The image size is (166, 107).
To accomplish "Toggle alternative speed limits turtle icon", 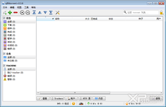I will coord(81,104).
